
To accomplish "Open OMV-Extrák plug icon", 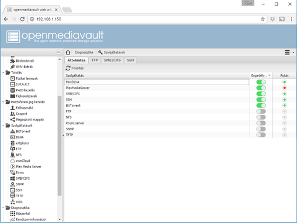I will [12, 67].
